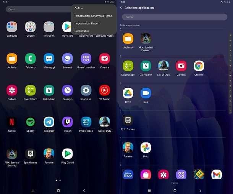Viewport: 233px width, 194px height.
Task: Launch YT Music app
Action: pos(105,90)
